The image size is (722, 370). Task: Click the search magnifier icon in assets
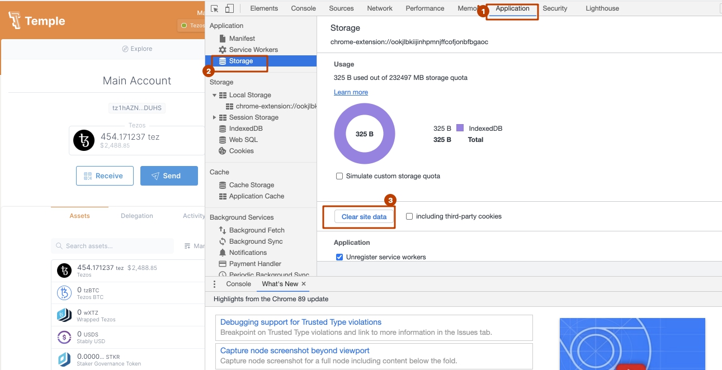[59, 246]
